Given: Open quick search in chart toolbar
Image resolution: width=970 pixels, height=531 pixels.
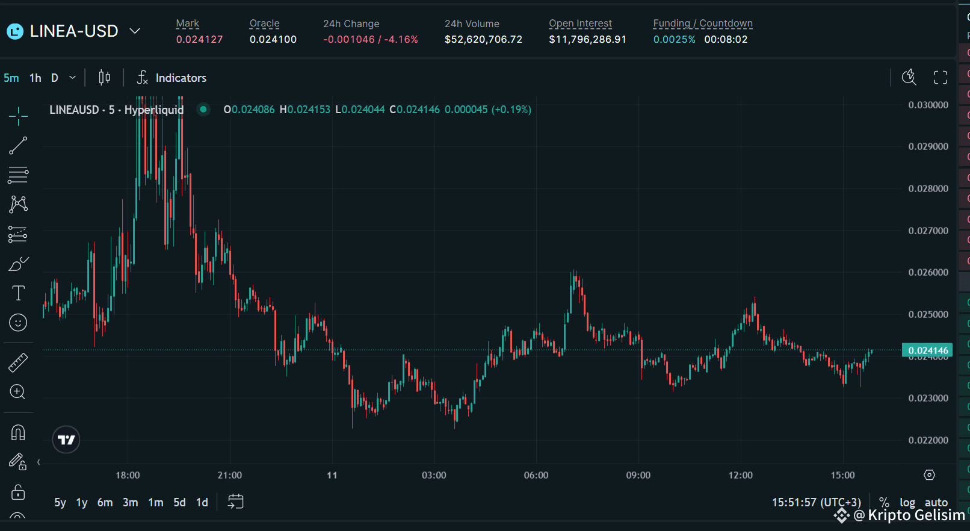Looking at the screenshot, I should coord(909,77).
